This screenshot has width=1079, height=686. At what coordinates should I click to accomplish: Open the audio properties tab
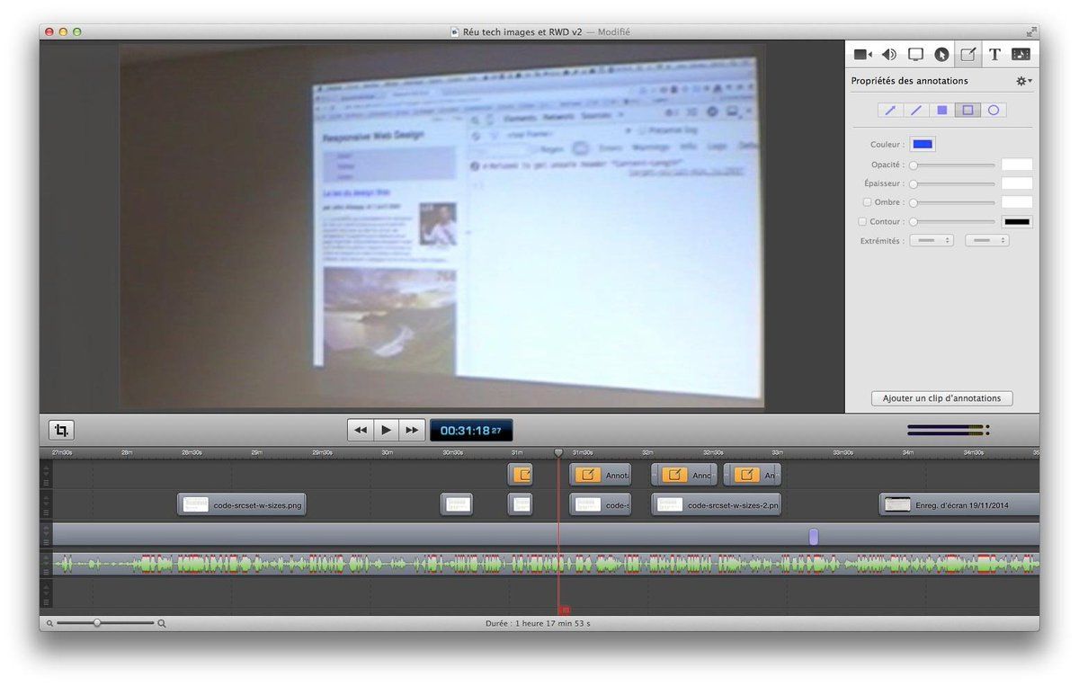click(889, 54)
